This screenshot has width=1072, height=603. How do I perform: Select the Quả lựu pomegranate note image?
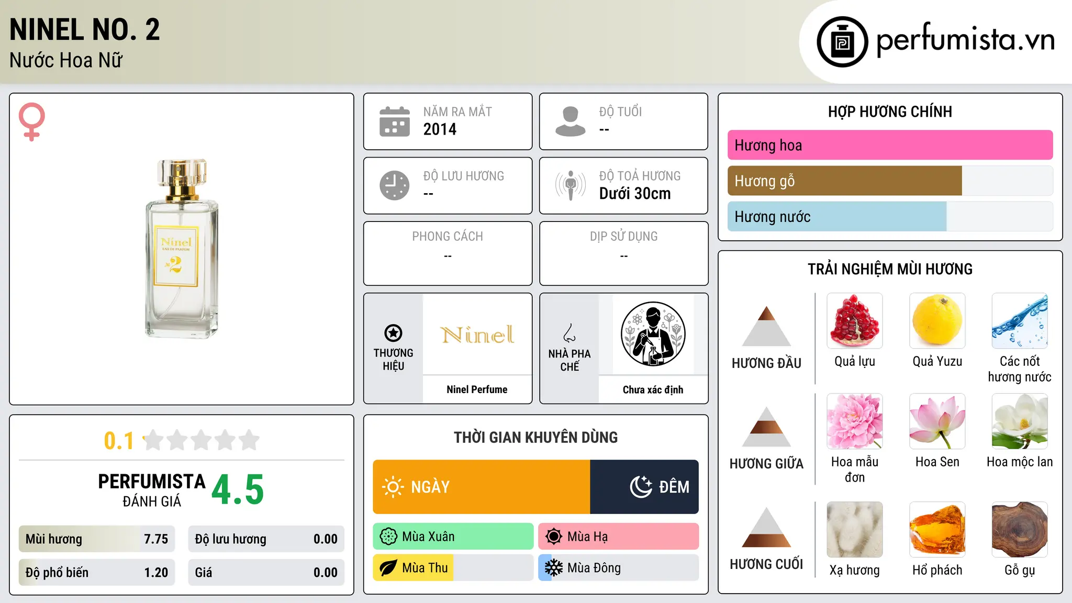[x=855, y=321]
